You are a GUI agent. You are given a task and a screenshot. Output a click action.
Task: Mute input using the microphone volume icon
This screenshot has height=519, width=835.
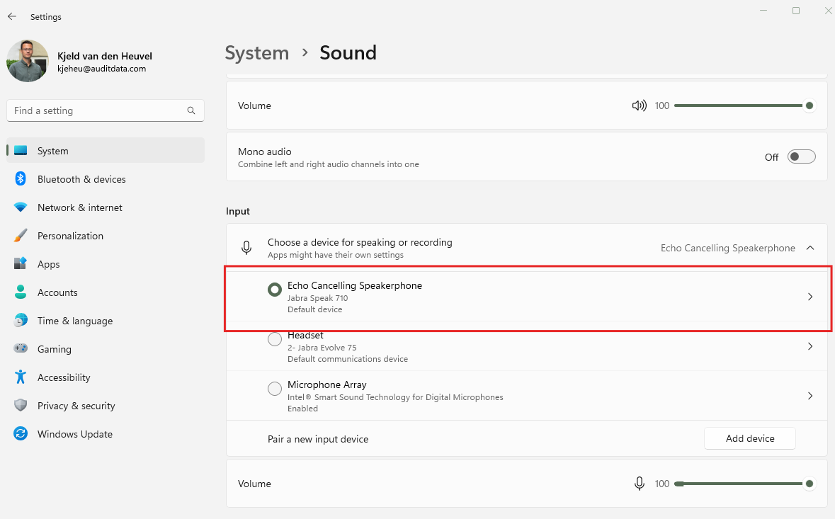click(x=640, y=484)
